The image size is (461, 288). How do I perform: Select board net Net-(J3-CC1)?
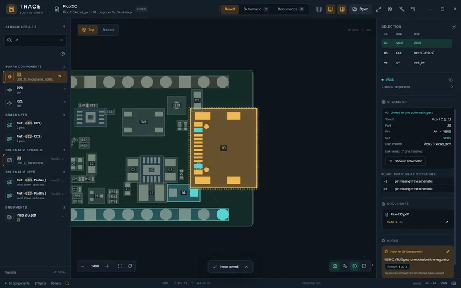click(x=35, y=125)
